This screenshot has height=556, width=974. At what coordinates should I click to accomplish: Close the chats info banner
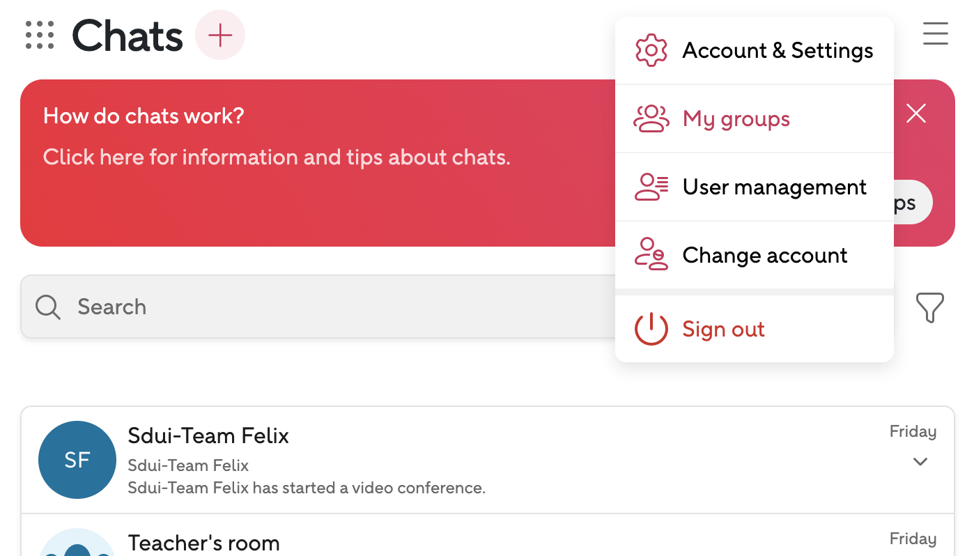click(x=915, y=114)
